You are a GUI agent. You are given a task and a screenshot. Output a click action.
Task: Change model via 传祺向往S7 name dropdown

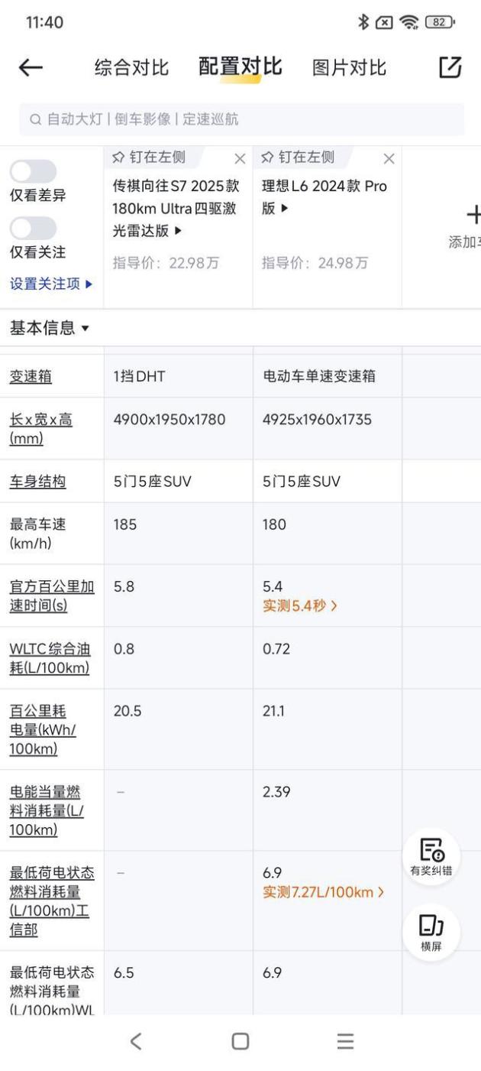pyautogui.click(x=176, y=208)
